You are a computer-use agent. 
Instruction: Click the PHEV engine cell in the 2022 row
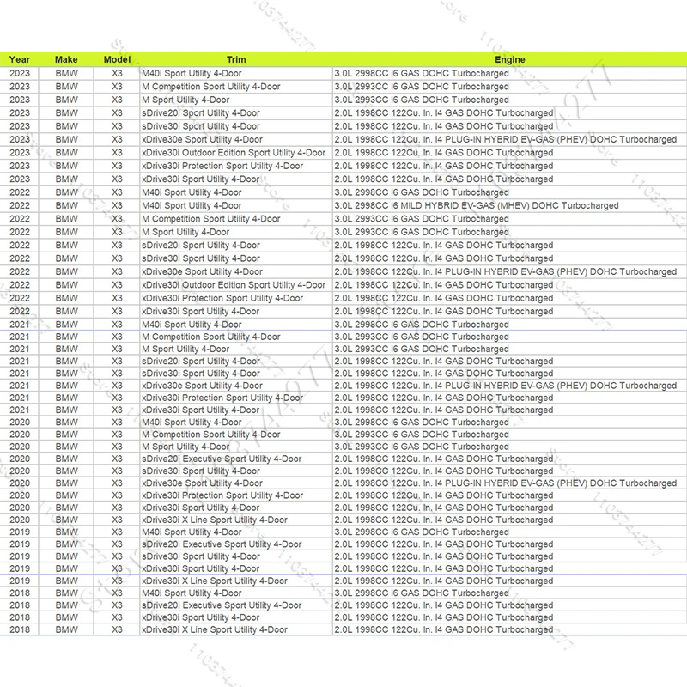(509, 271)
